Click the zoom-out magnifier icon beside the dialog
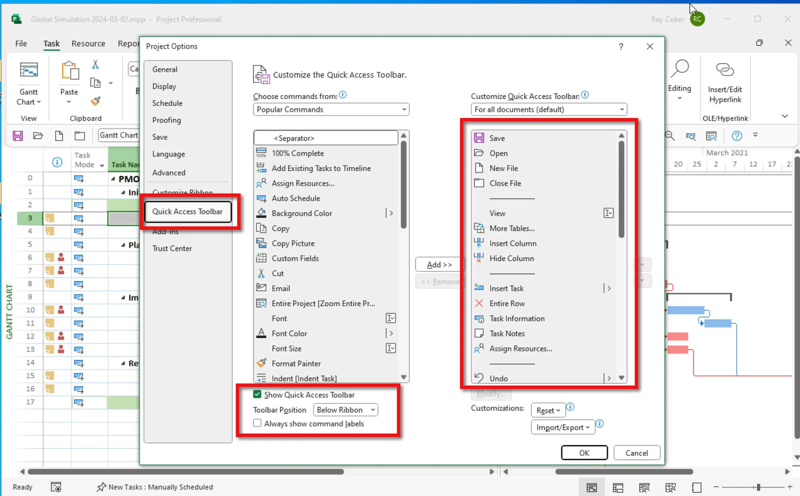This screenshot has width=800, height=496. click(670, 136)
